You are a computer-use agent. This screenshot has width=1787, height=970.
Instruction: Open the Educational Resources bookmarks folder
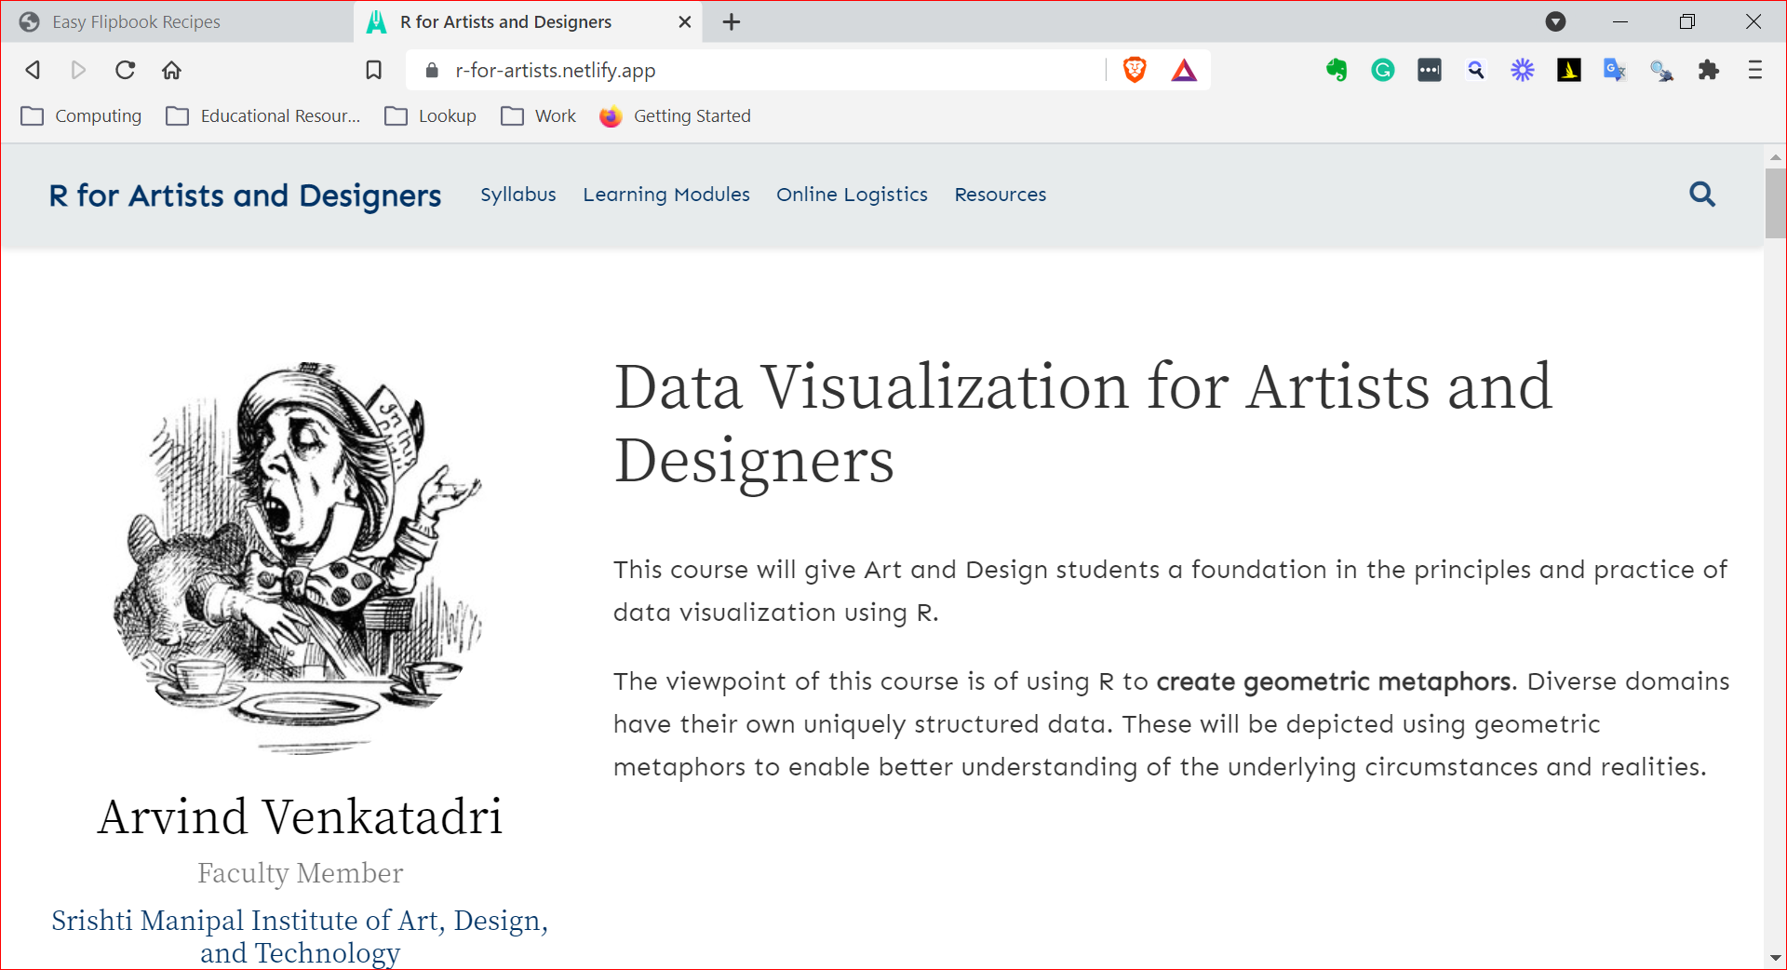[263, 115]
